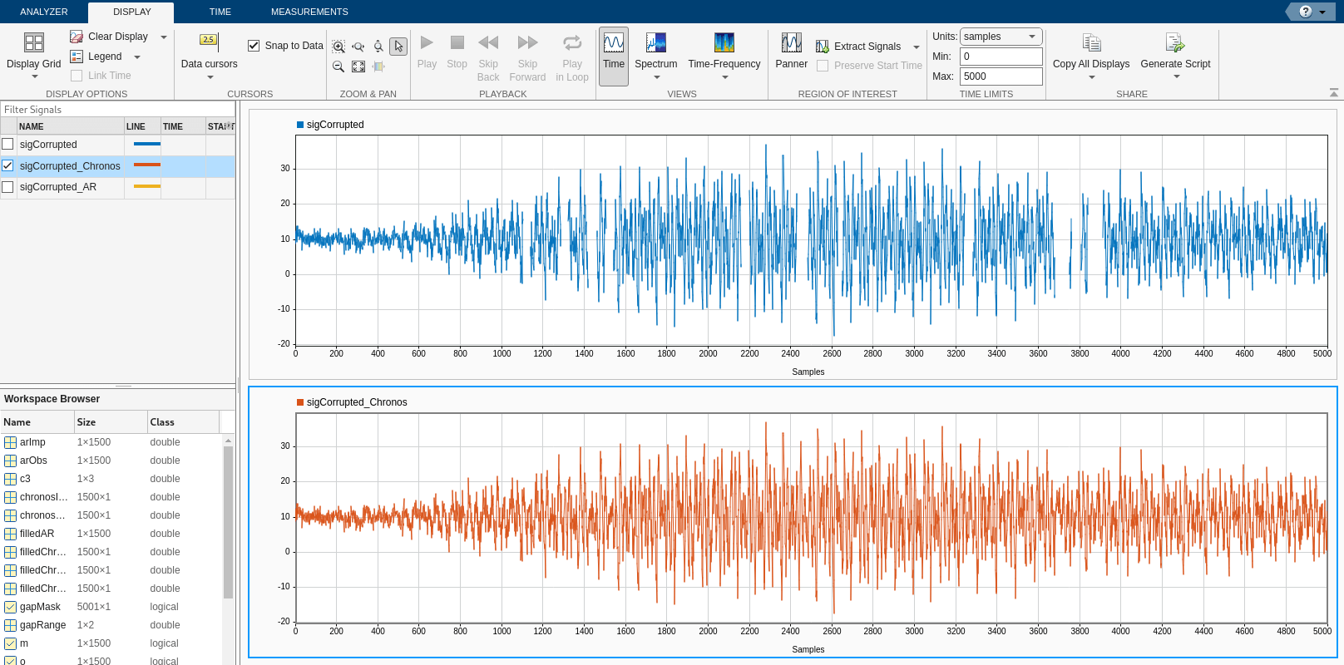
Task: Click the blue line swatch for sigCorrupted
Action: point(147,144)
